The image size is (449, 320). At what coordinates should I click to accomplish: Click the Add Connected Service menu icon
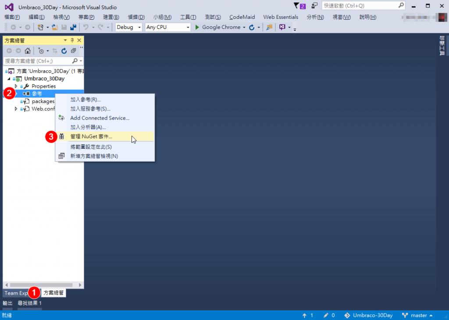[x=61, y=117]
